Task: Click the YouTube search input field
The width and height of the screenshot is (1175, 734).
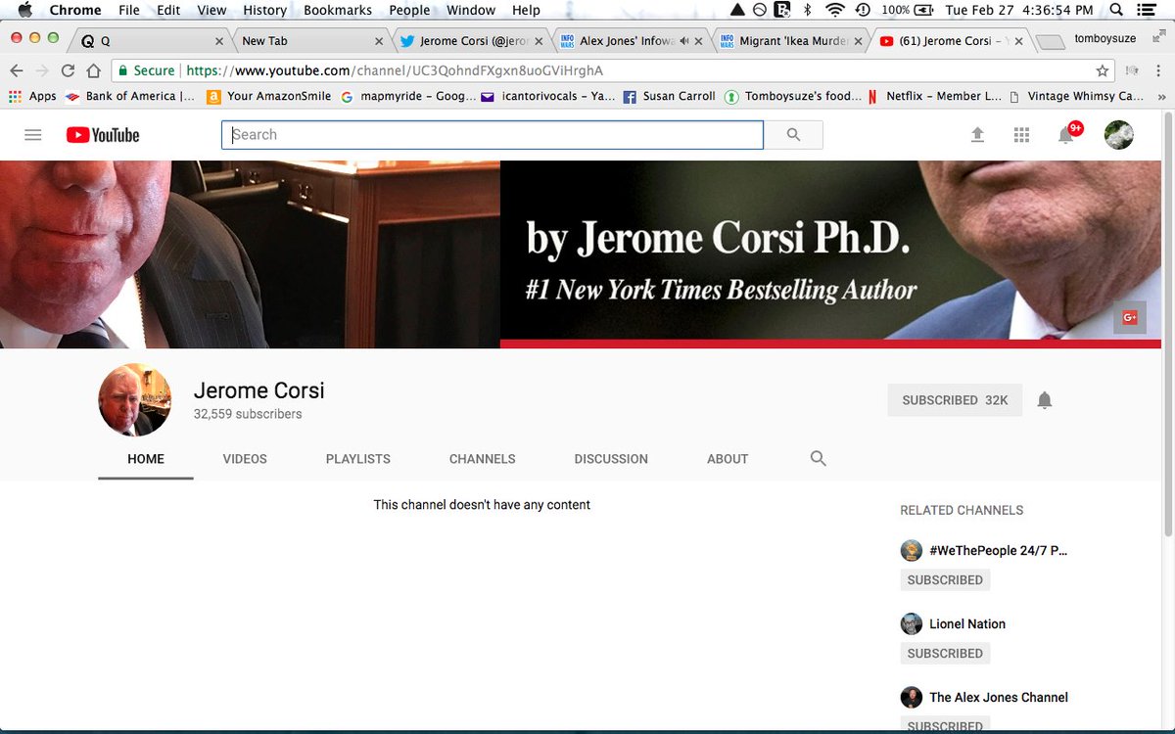Action: click(x=493, y=135)
